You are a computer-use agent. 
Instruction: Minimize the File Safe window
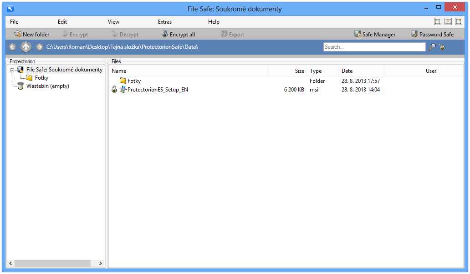click(426, 7)
